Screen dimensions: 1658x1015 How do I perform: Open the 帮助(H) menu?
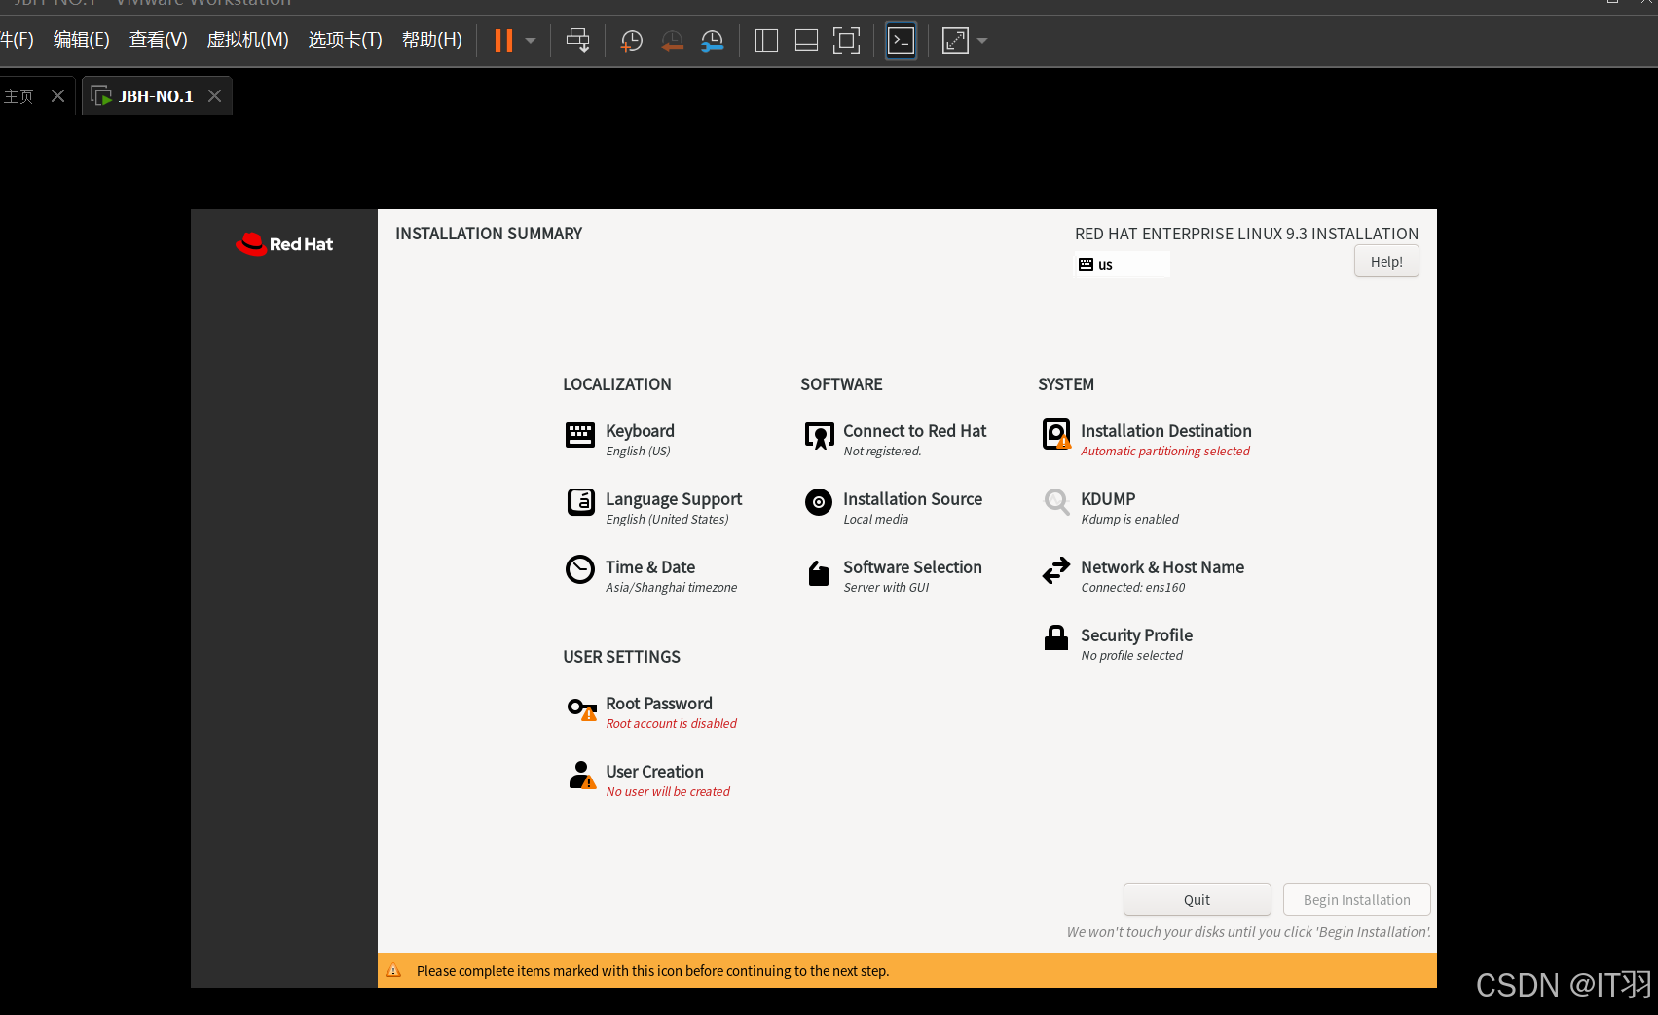pos(431,40)
